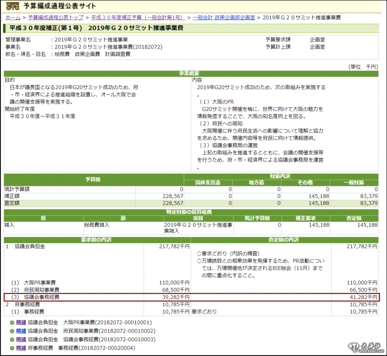Click the 特定財源の積算根拠 header bar
The height and width of the screenshot is (356, 387).
191,212
